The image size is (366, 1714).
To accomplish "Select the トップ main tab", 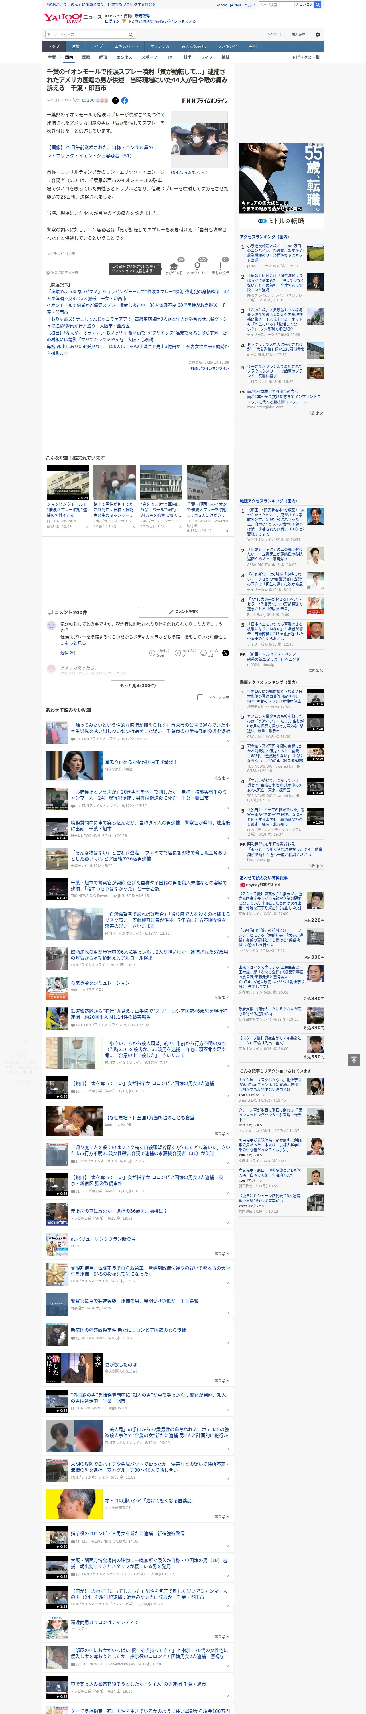I will coord(54,46).
